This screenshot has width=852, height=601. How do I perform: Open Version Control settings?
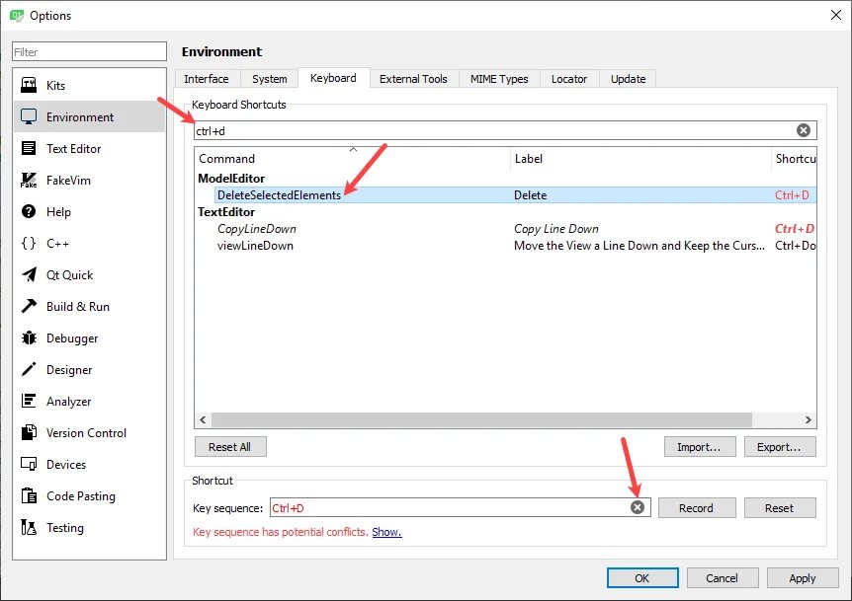click(x=89, y=433)
